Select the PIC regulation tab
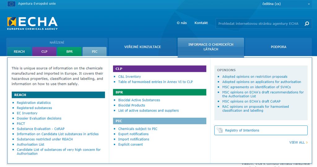 click(95, 52)
